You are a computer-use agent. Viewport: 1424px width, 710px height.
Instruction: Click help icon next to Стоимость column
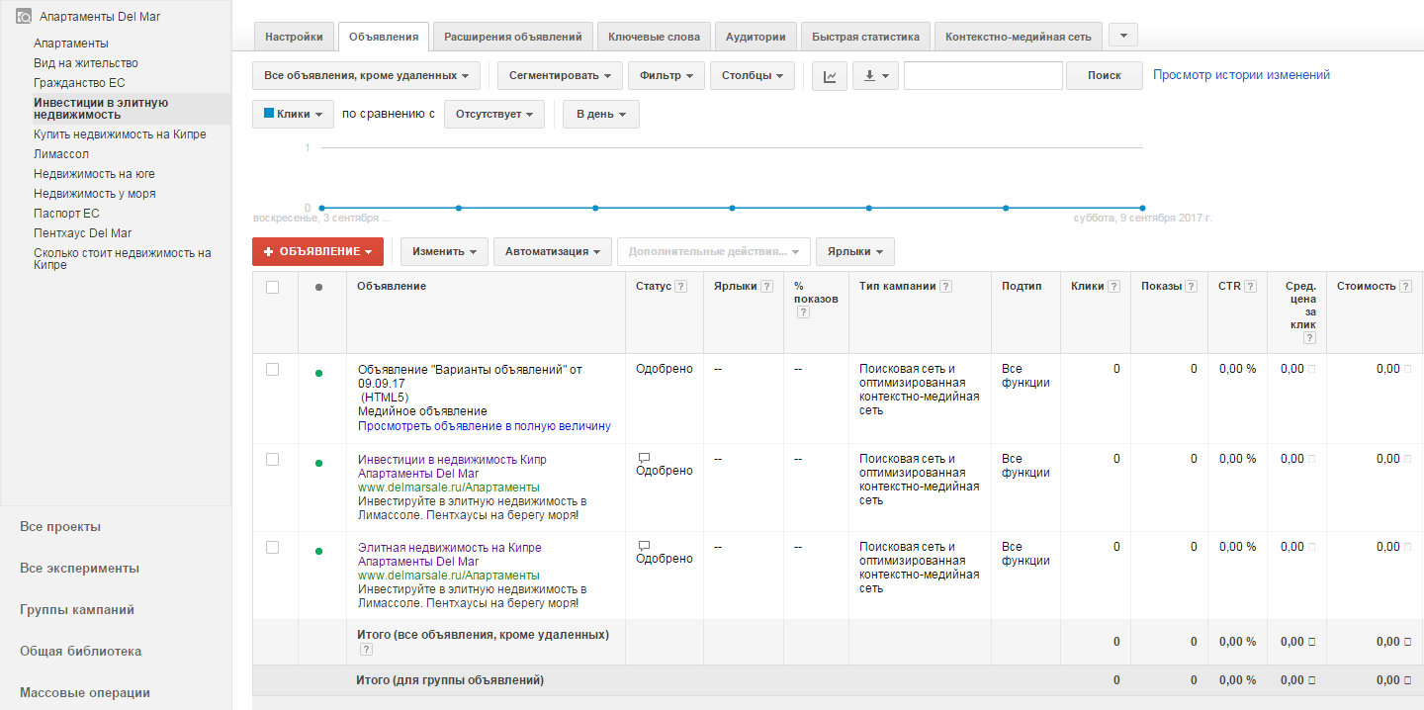(1406, 286)
